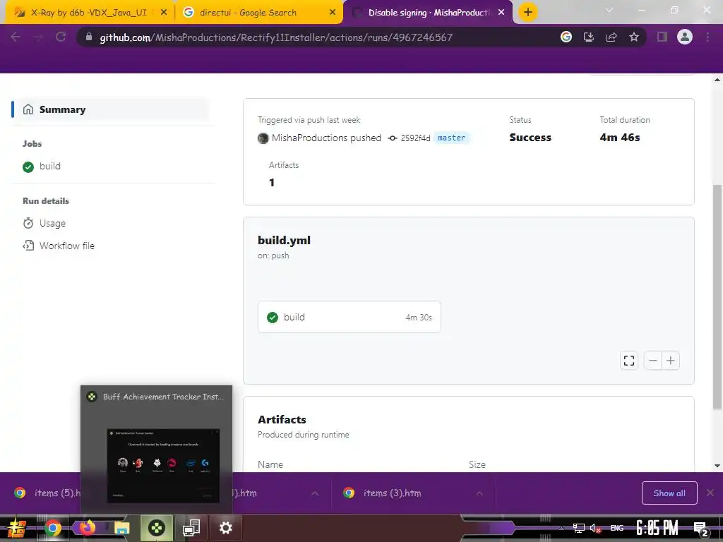Open the 6:05 PM clock
The width and height of the screenshot is (723, 542).
pyautogui.click(x=657, y=528)
